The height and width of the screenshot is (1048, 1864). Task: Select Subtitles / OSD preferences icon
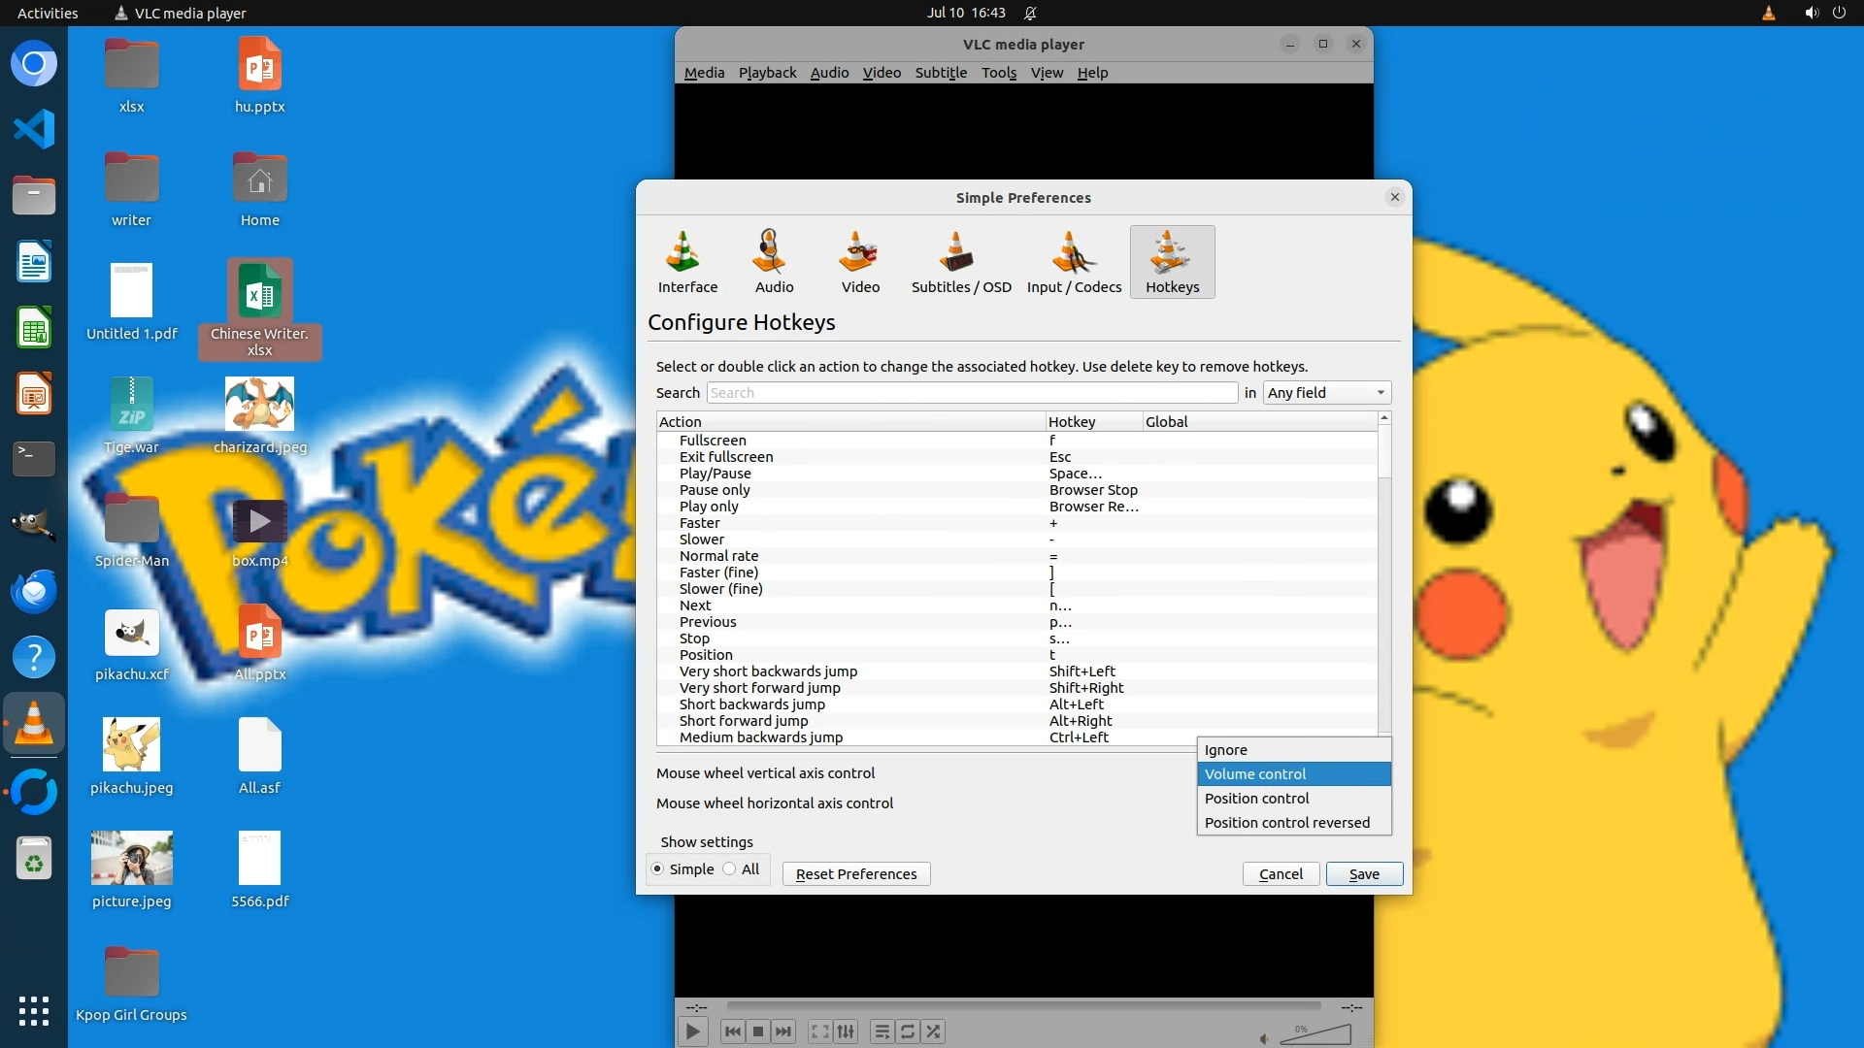coord(960,262)
